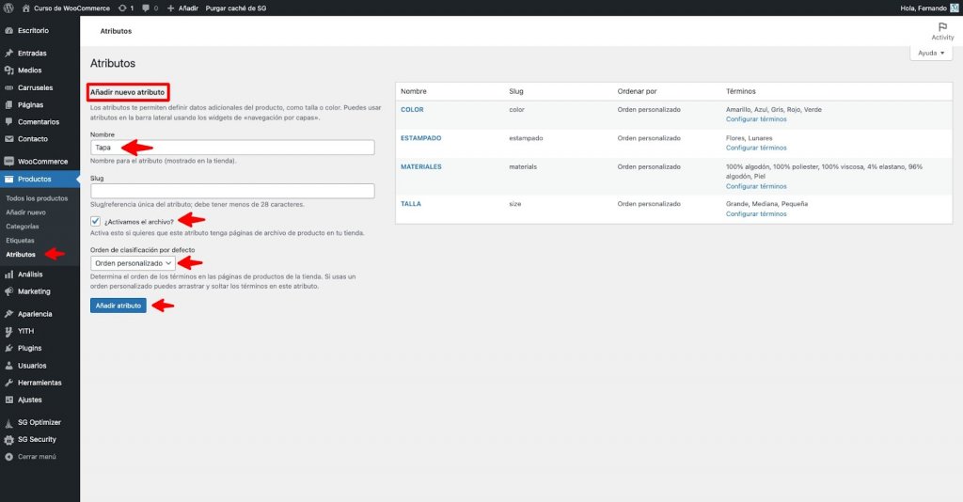Image resolution: width=963 pixels, height=502 pixels.
Task: Click the Activity flag icon
Action: point(942,27)
